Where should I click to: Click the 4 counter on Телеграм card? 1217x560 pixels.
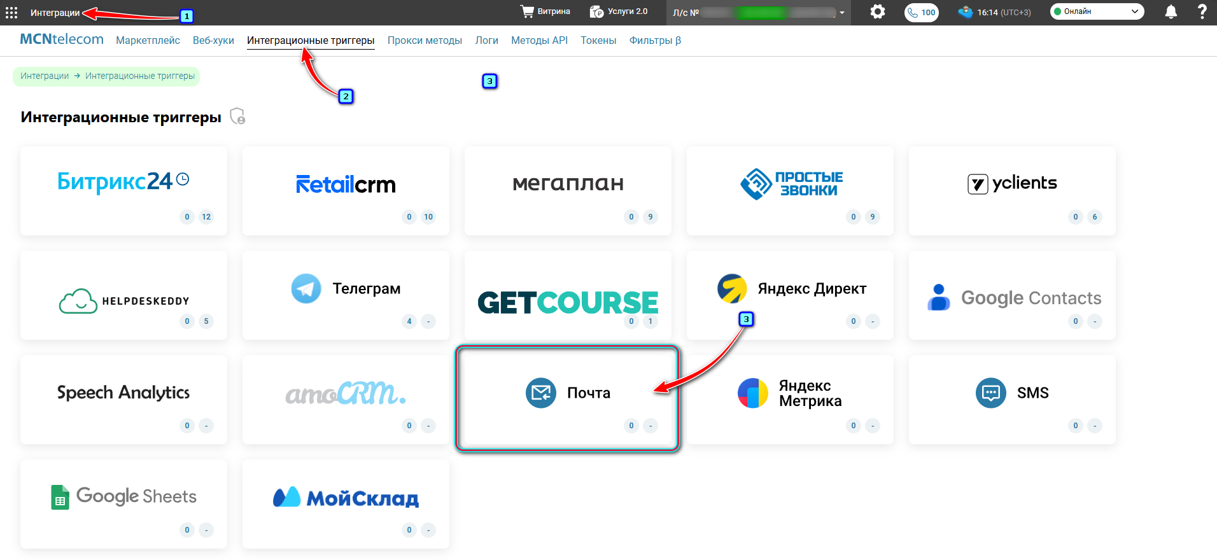409,321
